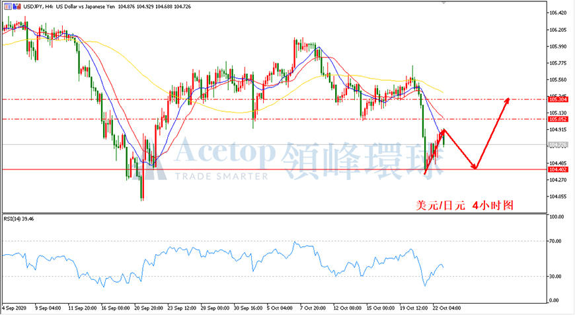The image size is (575, 315).
Task: Click price scale value 105.130
Action: coord(558,112)
